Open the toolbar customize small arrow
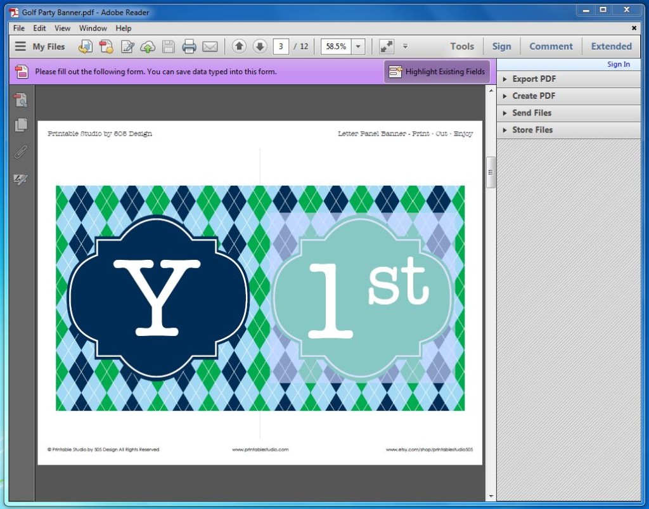The height and width of the screenshot is (509, 649). click(405, 46)
